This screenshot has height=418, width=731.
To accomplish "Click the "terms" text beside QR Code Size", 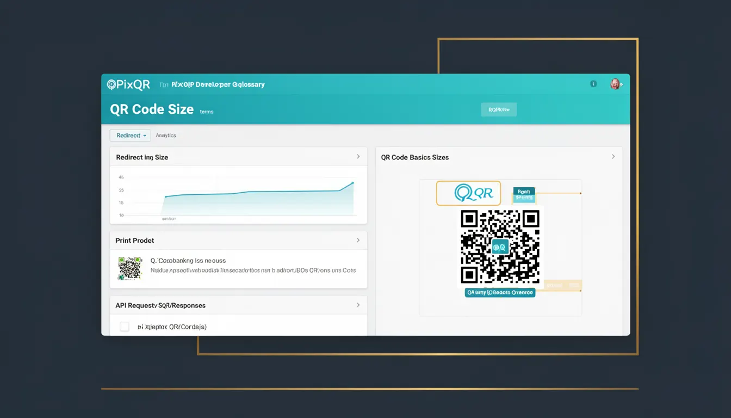I will point(207,112).
